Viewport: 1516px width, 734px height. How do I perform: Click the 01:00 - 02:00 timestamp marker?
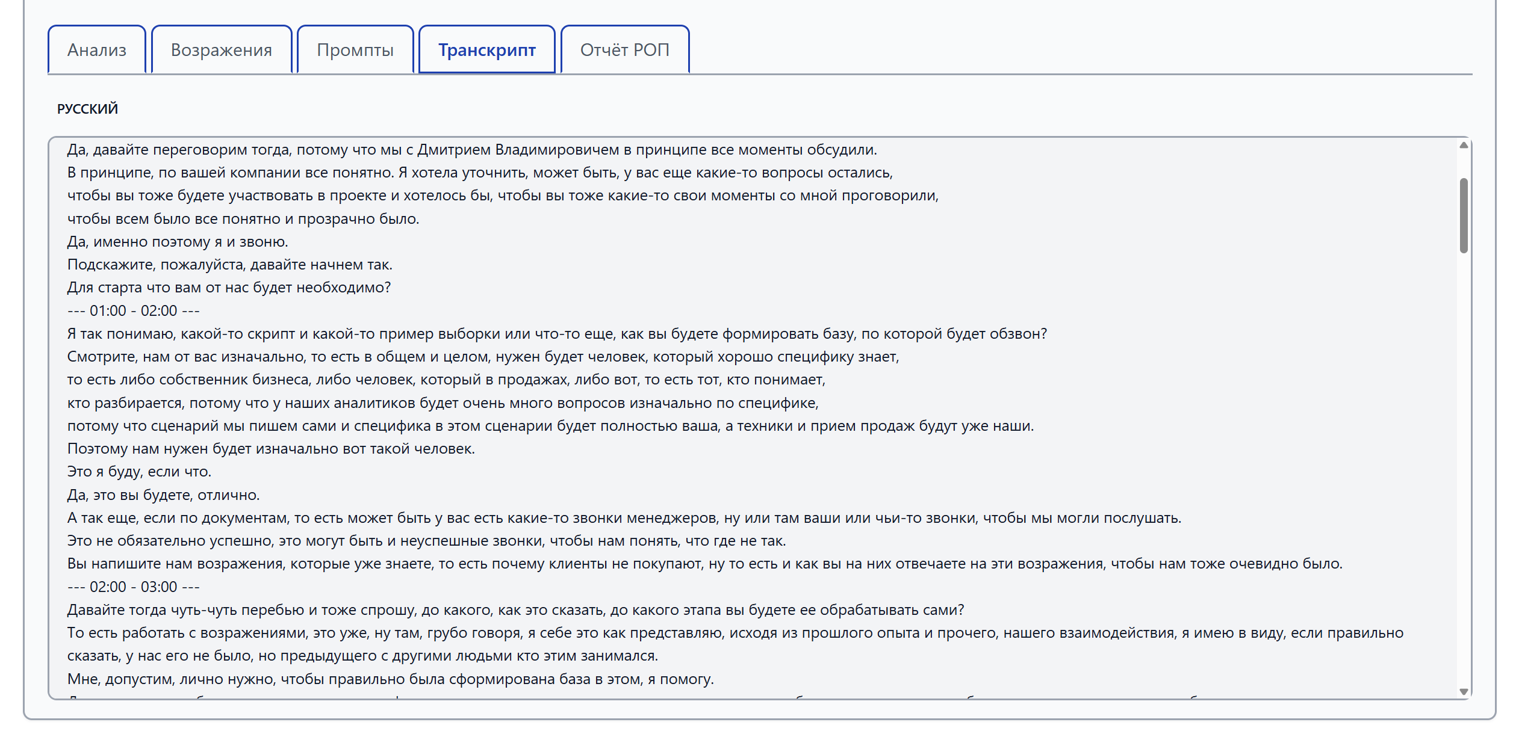point(133,310)
